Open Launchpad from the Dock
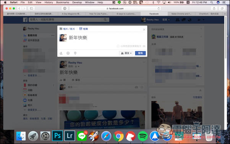This screenshot has width=230, height=144. 33,136
